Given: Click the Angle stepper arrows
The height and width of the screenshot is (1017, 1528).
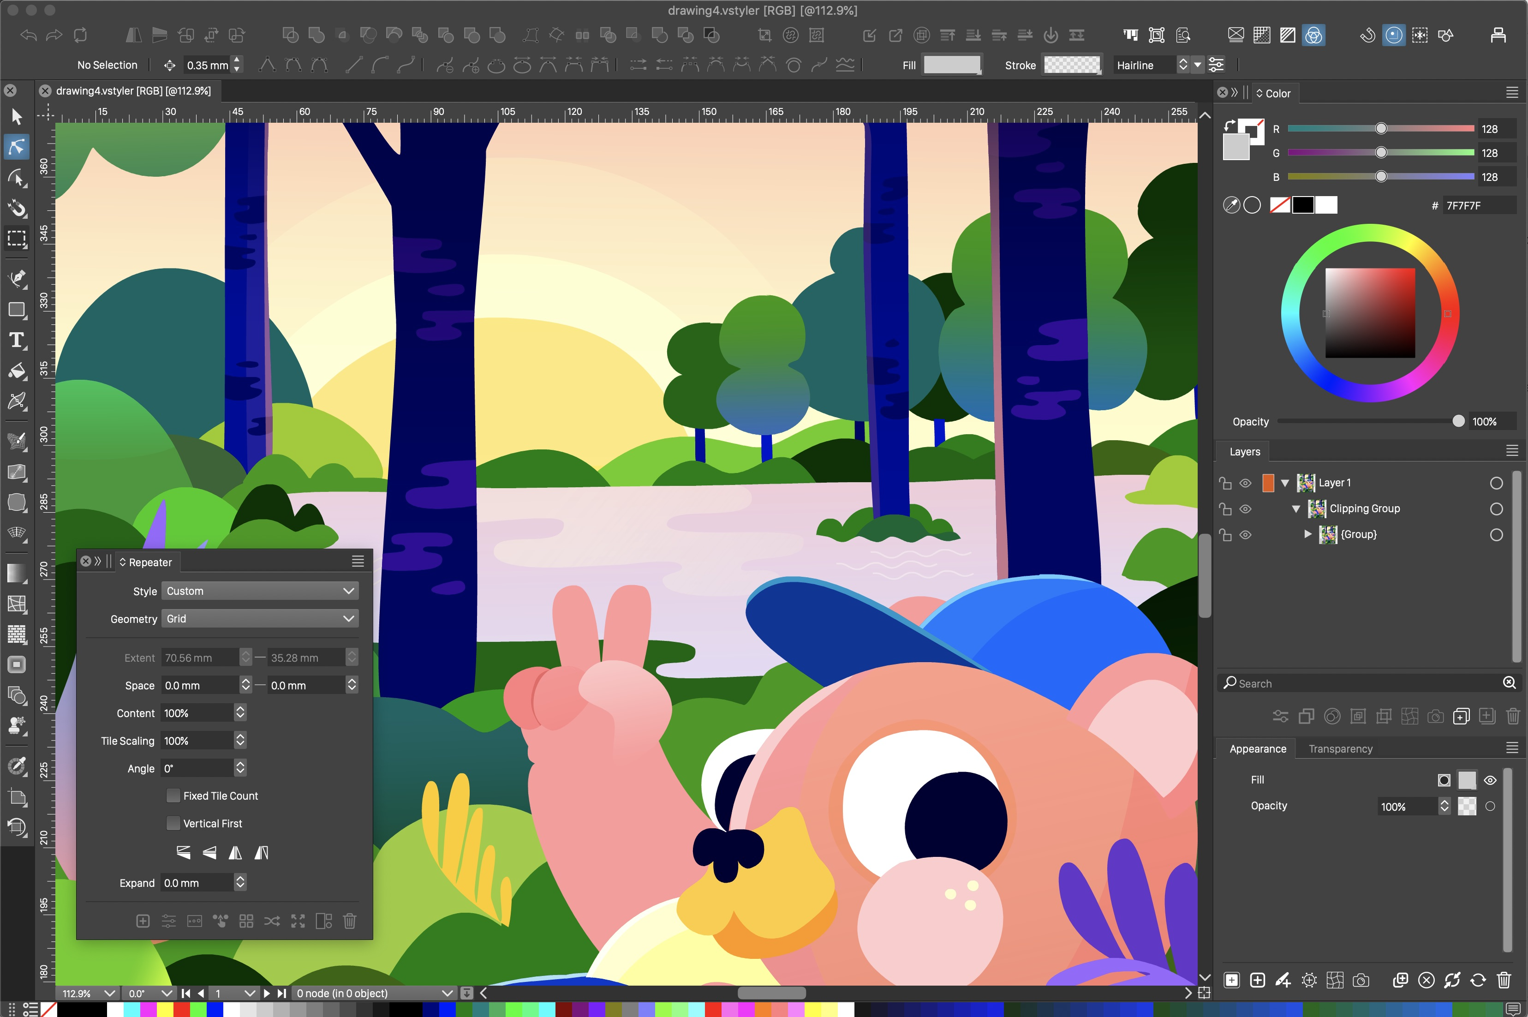Looking at the screenshot, I should click(240, 768).
